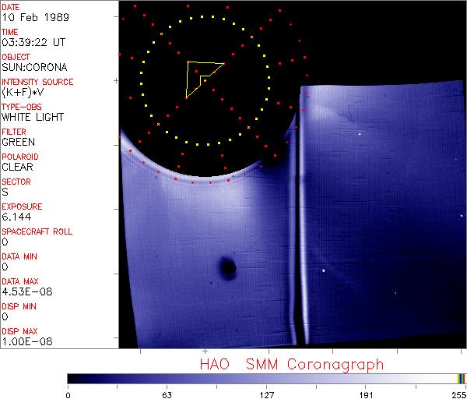Click the bright vertical streak in the corona image
This screenshot has height=399, width=467.
296,234
